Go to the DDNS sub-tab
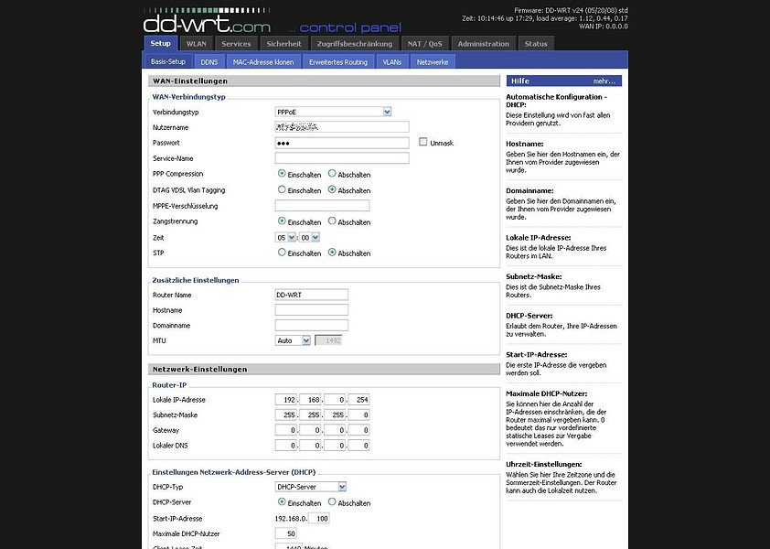Screen dimensions: 770x549 (209, 62)
